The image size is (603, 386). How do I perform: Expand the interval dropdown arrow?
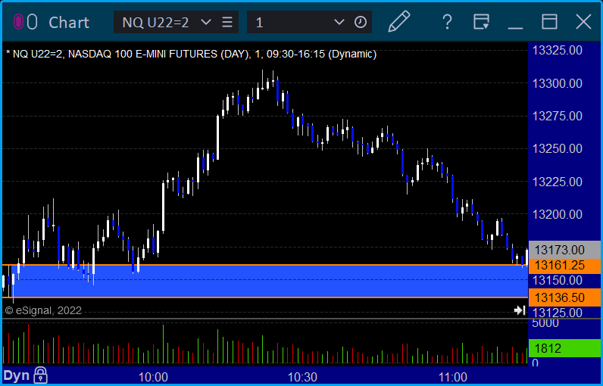coord(339,22)
